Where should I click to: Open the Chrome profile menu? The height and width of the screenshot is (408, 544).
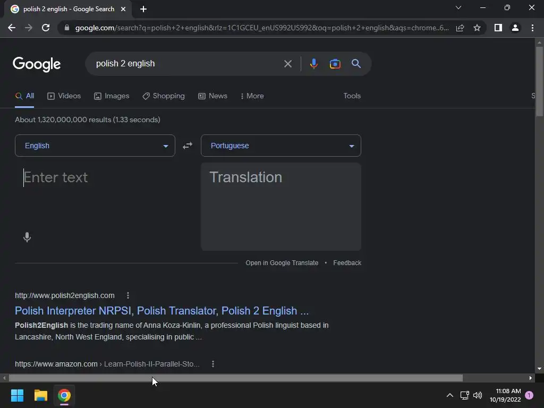coord(515,28)
